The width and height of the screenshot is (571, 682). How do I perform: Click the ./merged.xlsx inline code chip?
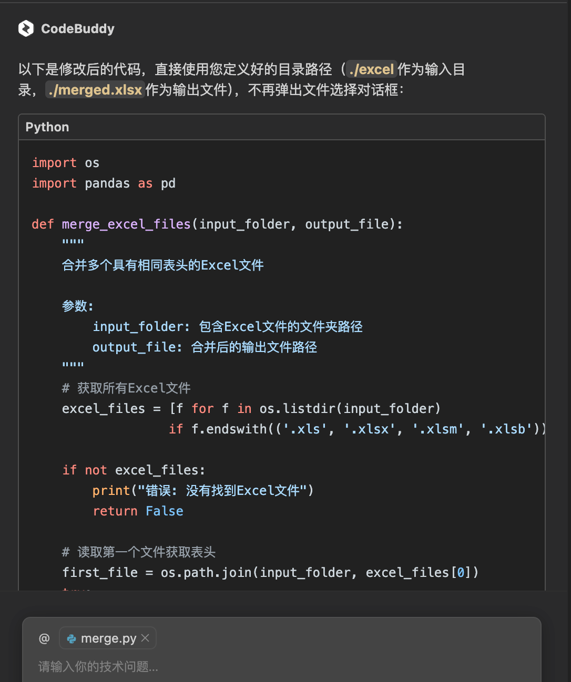95,90
